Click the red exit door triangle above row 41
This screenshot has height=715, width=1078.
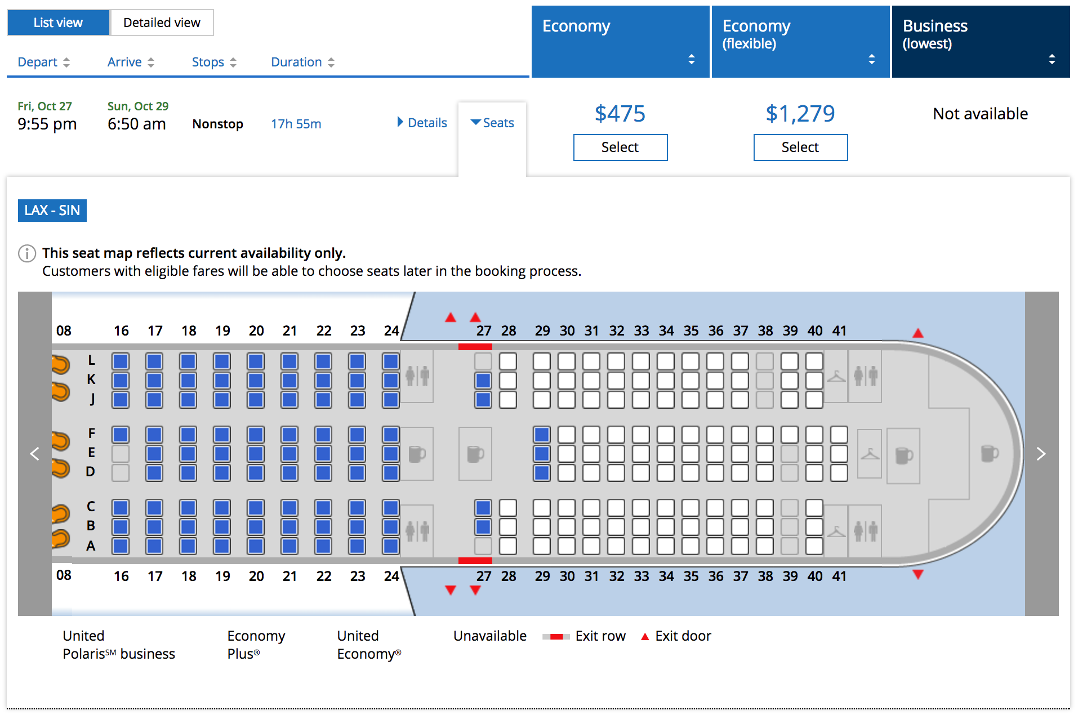point(918,333)
